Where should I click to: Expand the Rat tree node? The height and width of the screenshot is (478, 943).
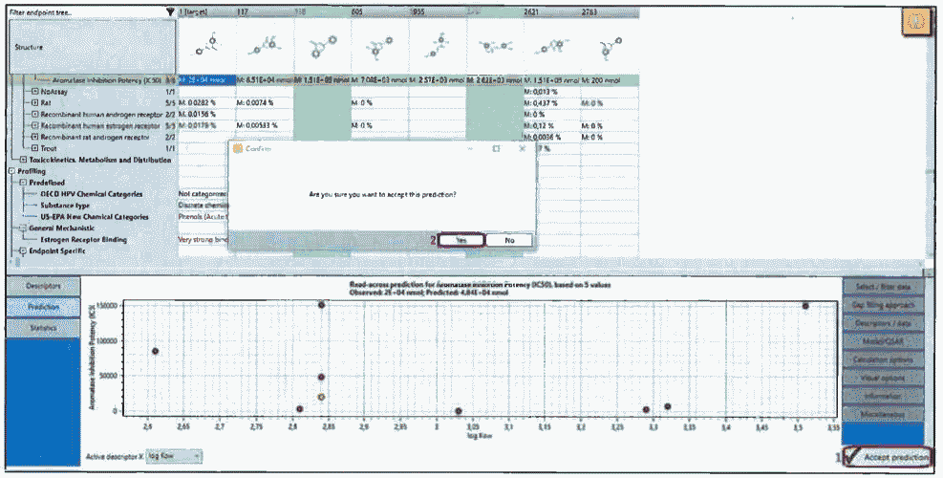[x=35, y=103]
